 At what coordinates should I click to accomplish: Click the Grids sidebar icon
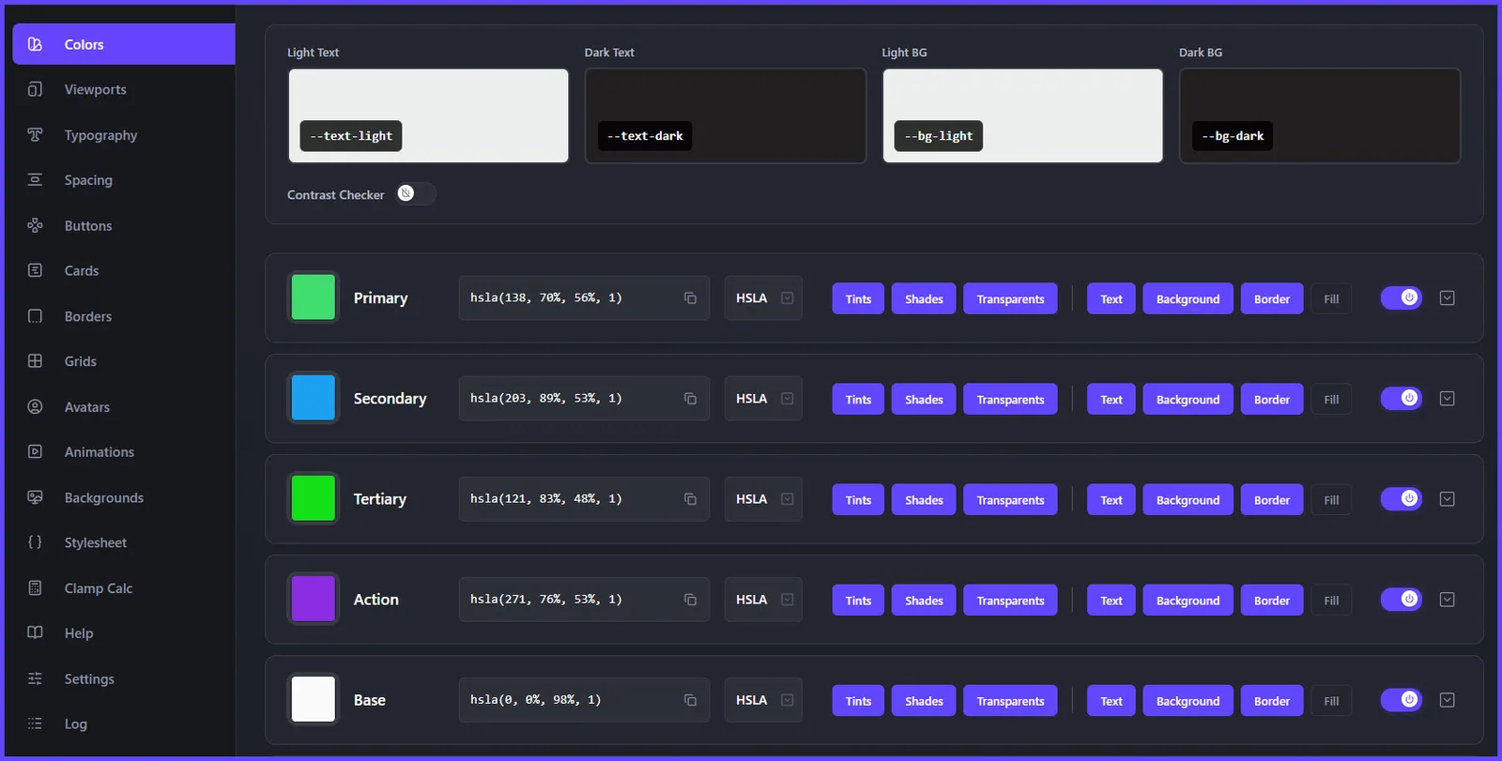[x=35, y=361]
